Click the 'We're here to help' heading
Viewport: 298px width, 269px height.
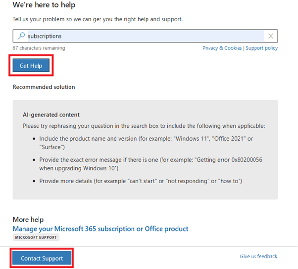point(44,5)
